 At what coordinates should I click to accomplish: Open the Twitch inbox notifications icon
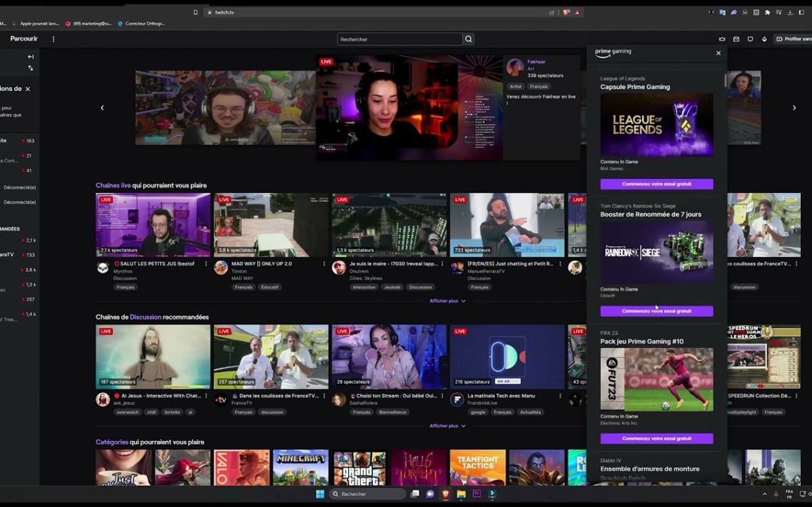pyautogui.click(x=736, y=39)
